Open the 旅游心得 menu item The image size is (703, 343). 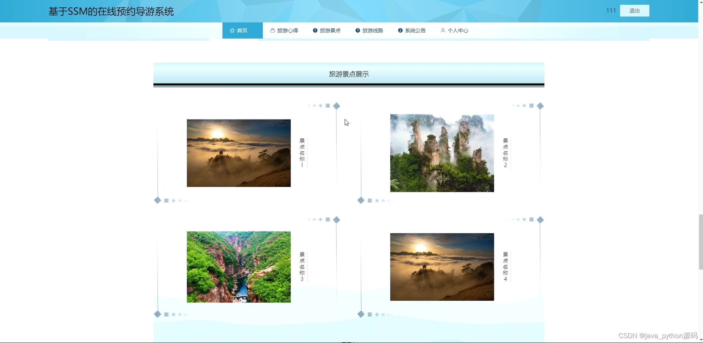pos(284,31)
